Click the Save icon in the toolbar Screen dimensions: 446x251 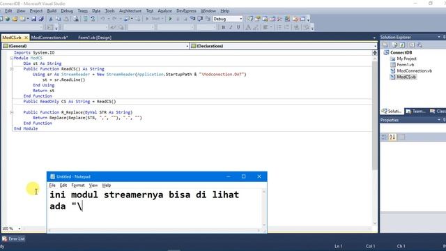(x=34, y=19)
